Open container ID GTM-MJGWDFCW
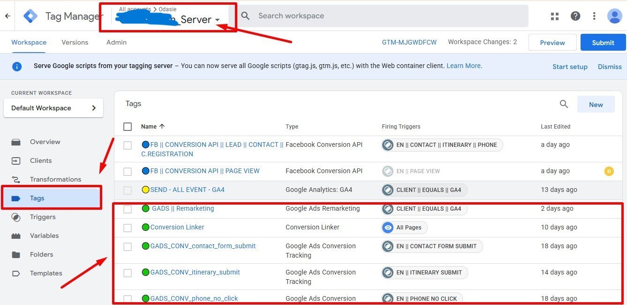Image resolution: width=627 pixels, height=305 pixels. [x=409, y=42]
